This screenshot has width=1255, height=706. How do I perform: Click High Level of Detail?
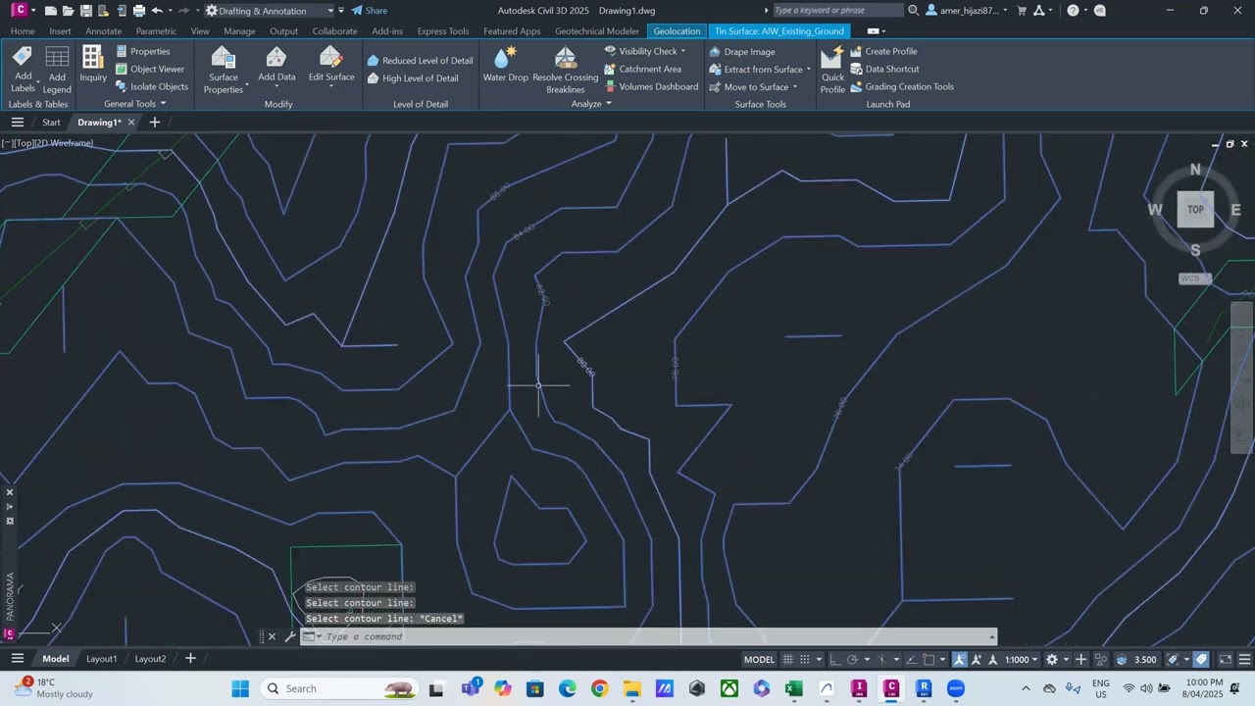[413, 78]
